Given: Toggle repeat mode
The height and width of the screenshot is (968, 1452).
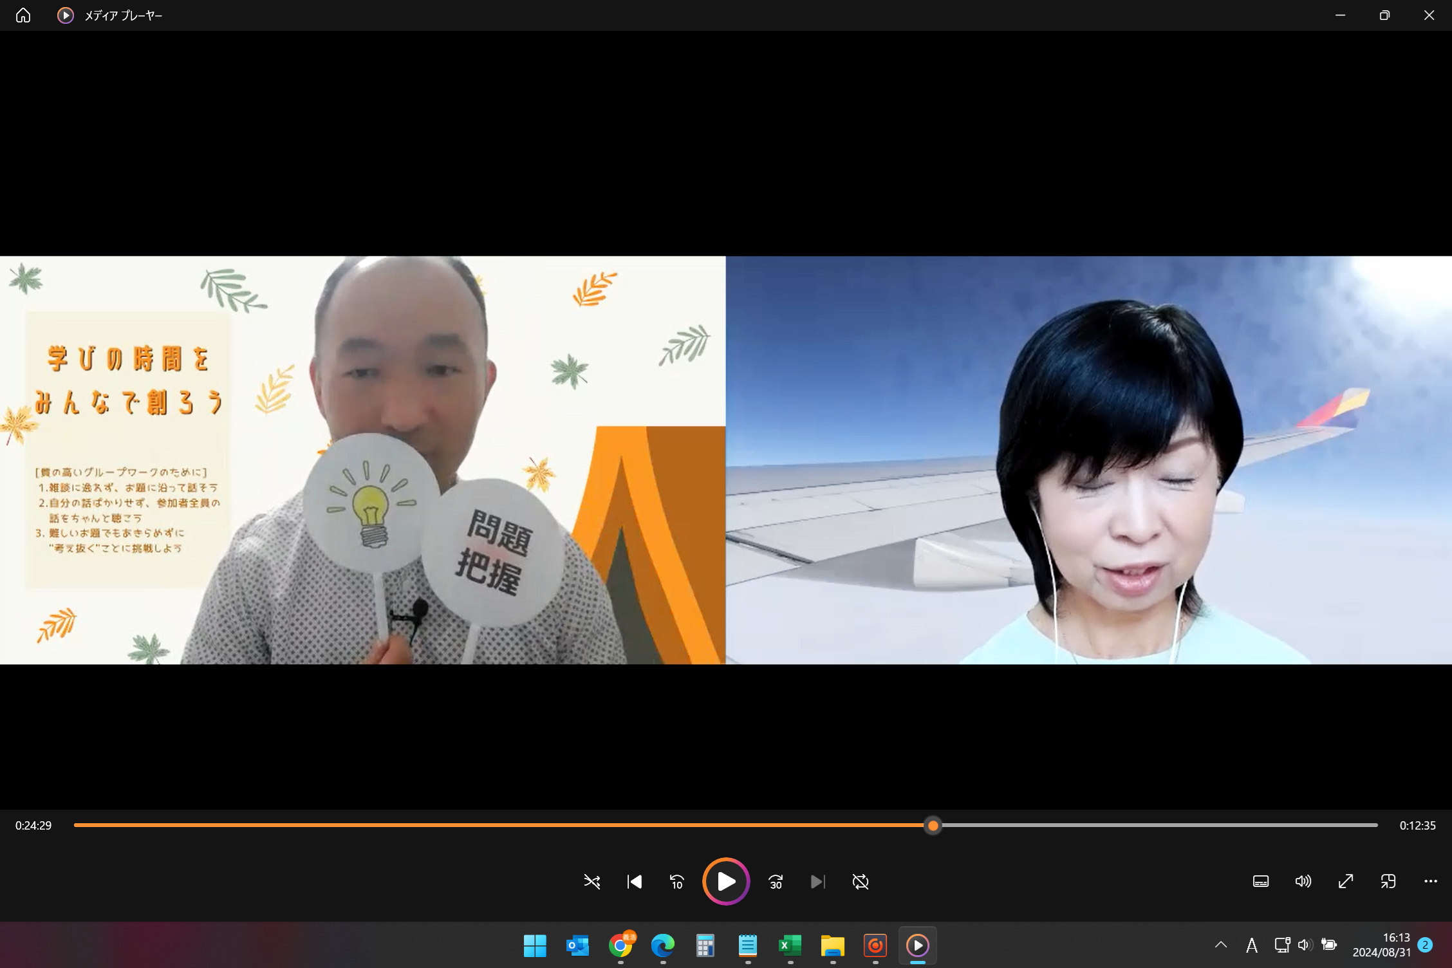Looking at the screenshot, I should [861, 882].
